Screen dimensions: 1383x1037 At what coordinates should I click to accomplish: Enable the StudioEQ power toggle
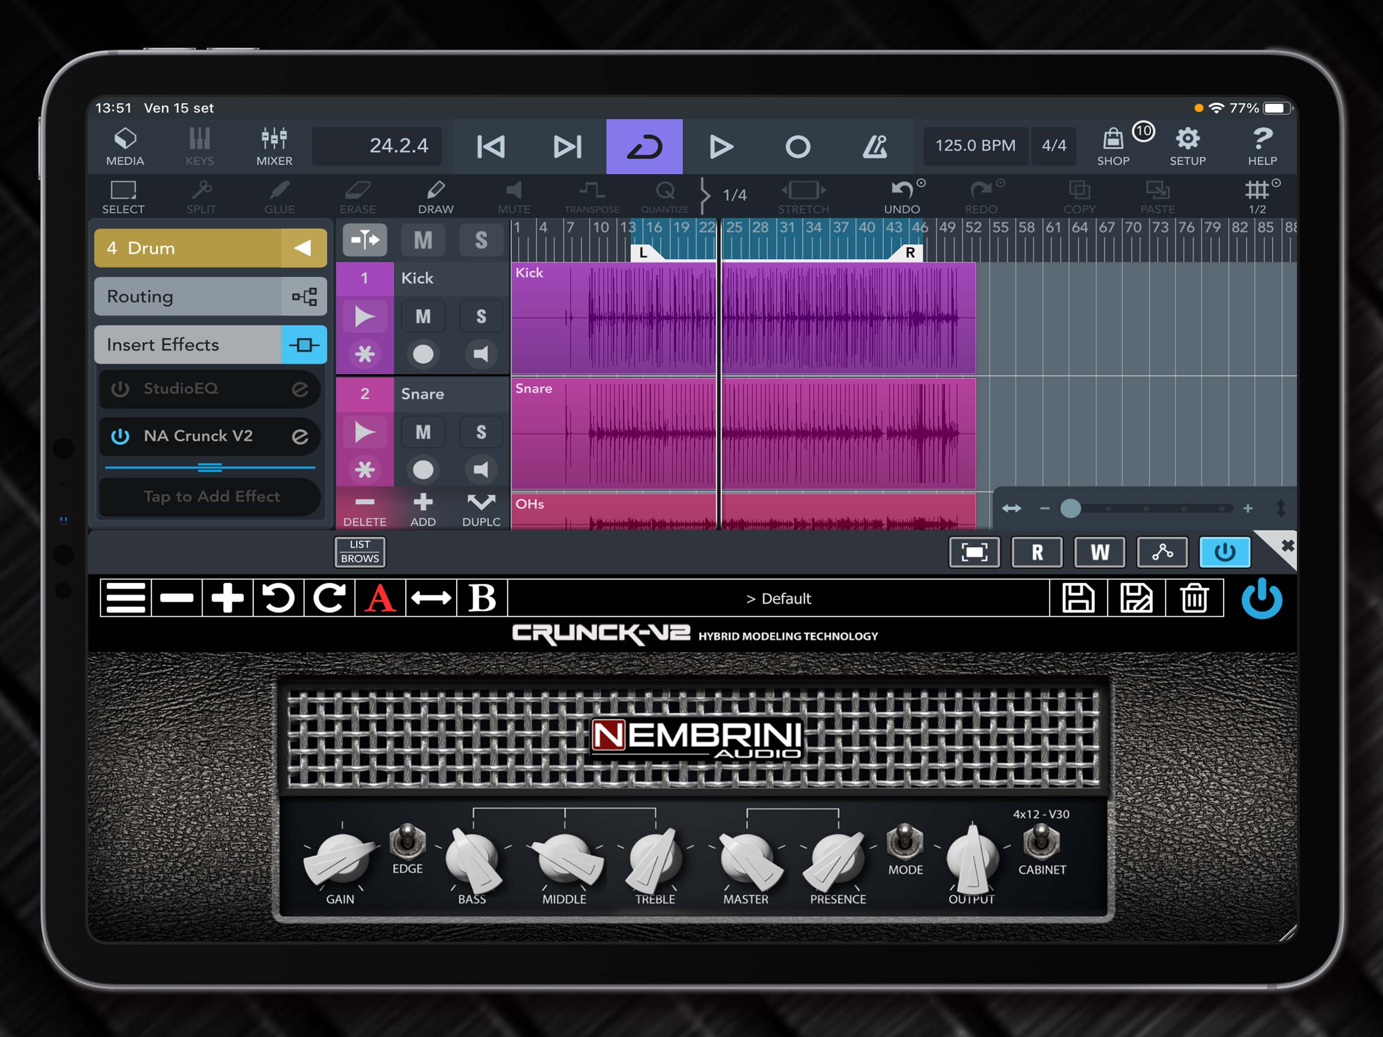click(x=120, y=389)
